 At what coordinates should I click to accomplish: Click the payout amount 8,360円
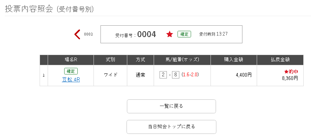pos(290,78)
